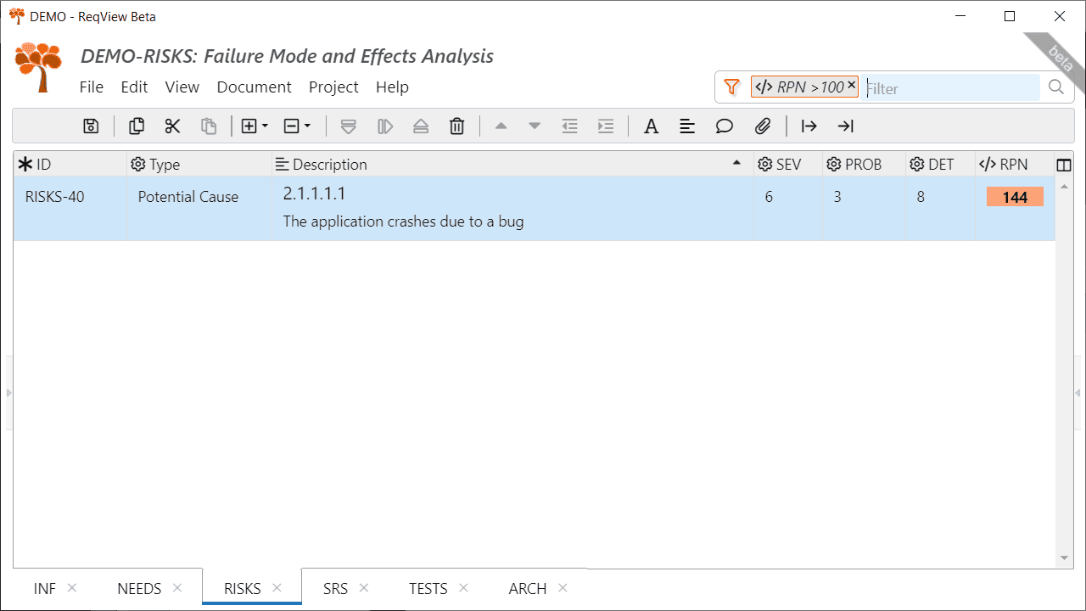Image resolution: width=1086 pixels, height=611 pixels.
Task: Open the Document menu
Action: 255,87
